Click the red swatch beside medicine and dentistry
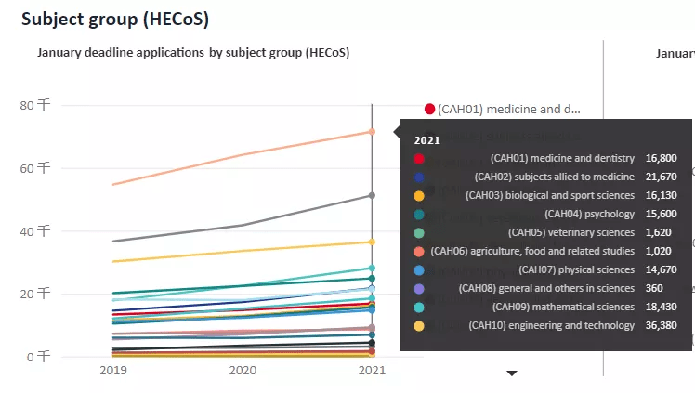This screenshot has width=695, height=393. (x=419, y=159)
